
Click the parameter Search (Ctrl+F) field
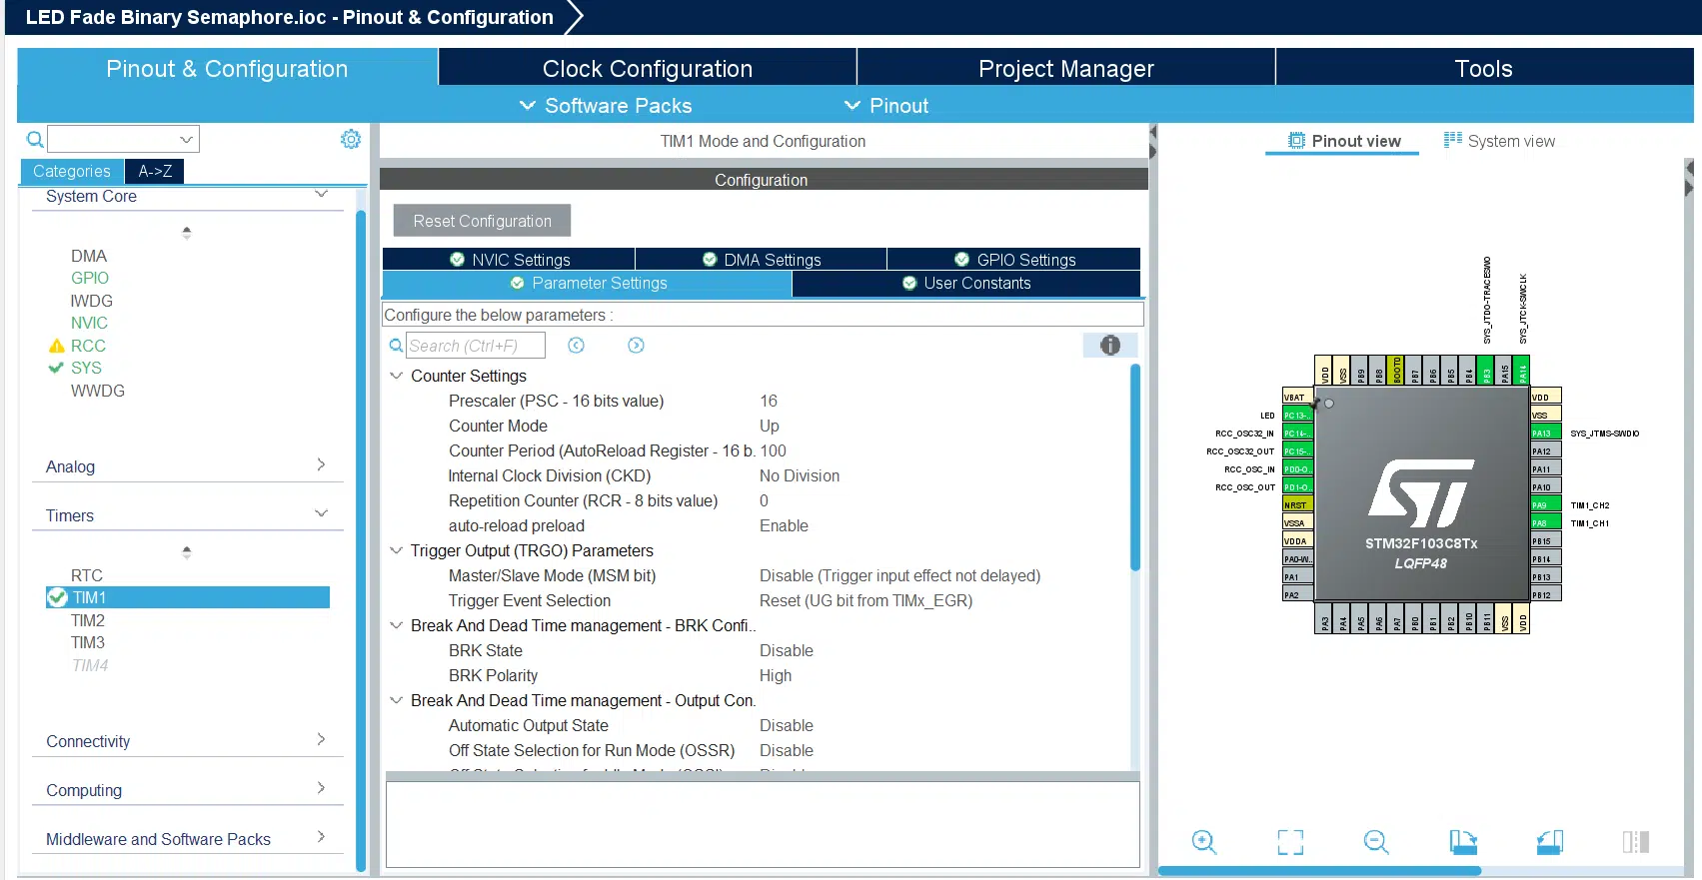click(476, 346)
